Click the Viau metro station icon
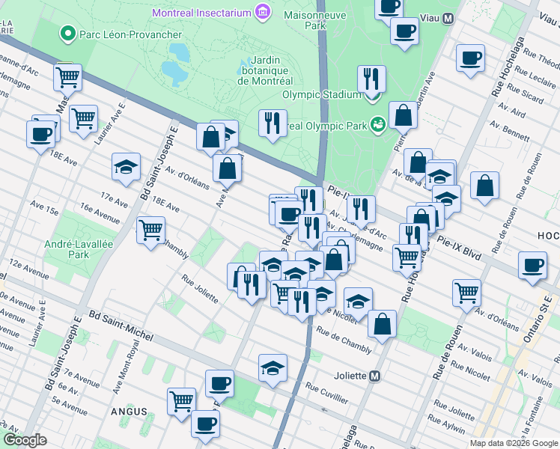This screenshot has width=560, height=449. 448,18
